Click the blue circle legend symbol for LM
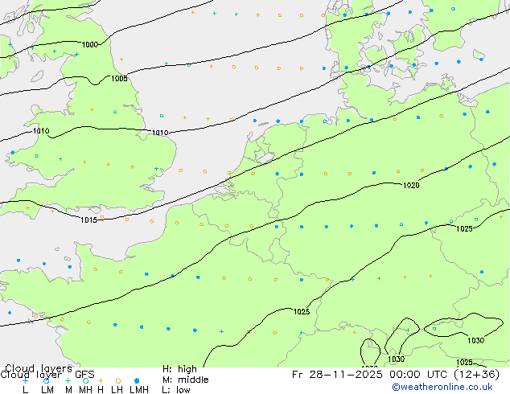Screen dimensions: 510x394 [x=46, y=380]
